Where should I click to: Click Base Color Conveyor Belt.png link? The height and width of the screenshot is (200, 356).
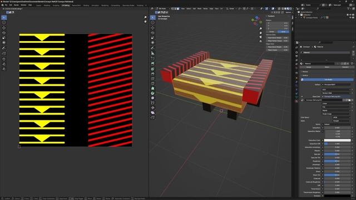336,97
